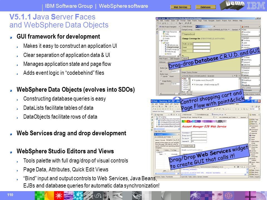The height and width of the screenshot is (200, 267).
Task: Select the Reset button type radio
Action: coord(169,77)
